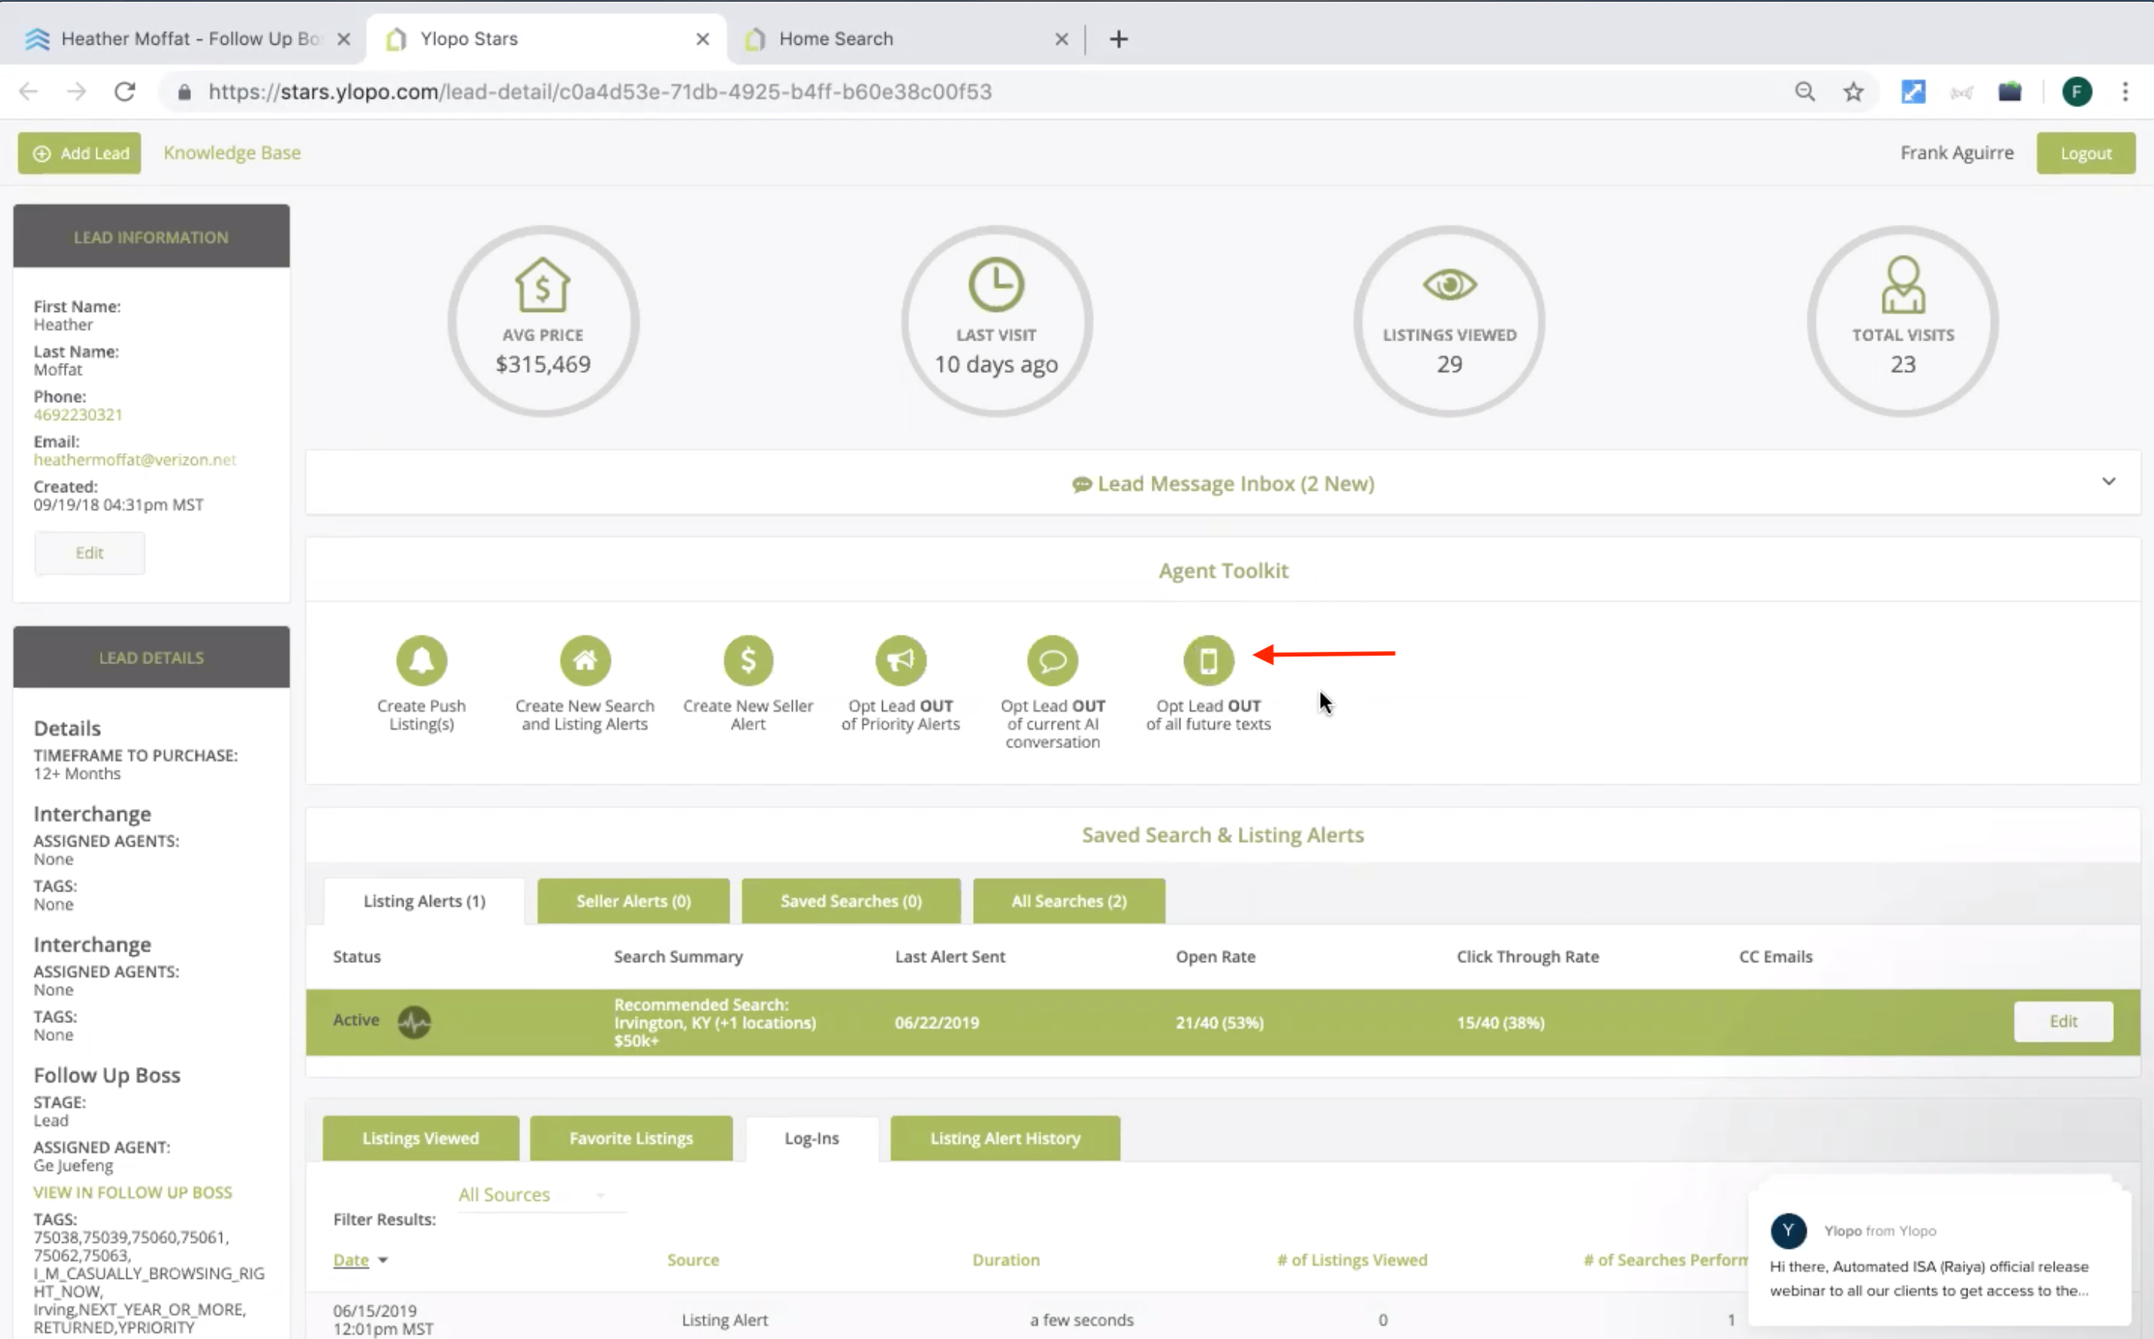This screenshot has width=2154, height=1339.
Task: Click the Opt OUT of current AI conversation icon
Action: click(1052, 661)
